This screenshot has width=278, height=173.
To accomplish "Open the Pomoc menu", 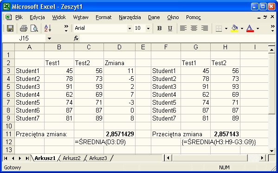I will [x=194, y=17].
